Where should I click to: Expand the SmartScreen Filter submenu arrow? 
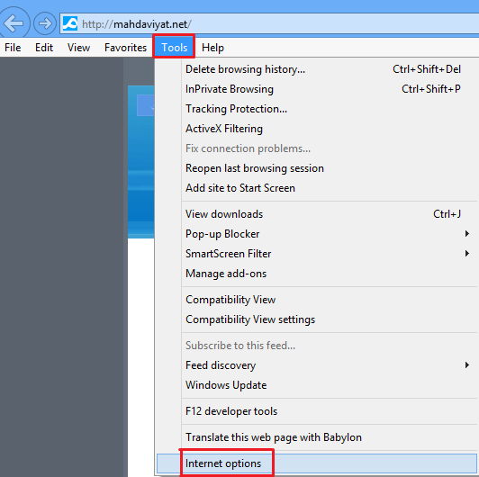click(x=466, y=254)
